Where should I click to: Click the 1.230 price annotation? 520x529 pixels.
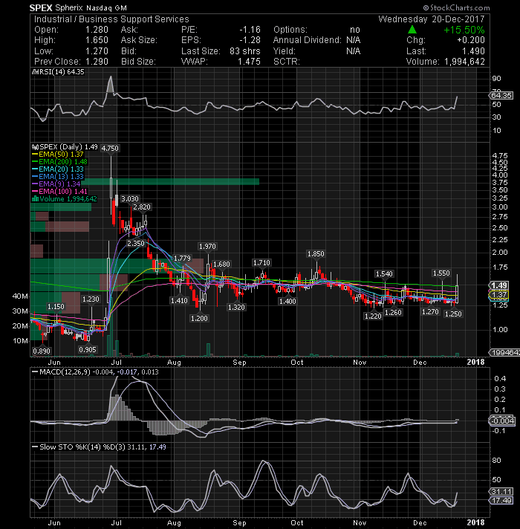coord(91,299)
